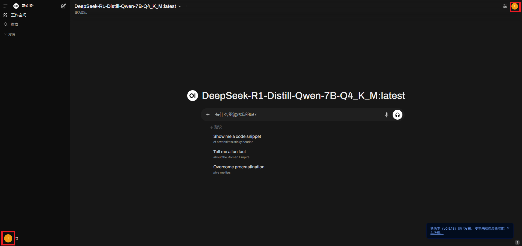Viewport: 522px width, 246px height.
Task: Click the large model logo in center
Action: click(193, 96)
